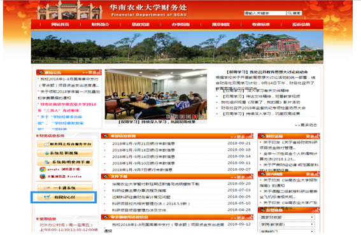Click 更多 link in 文件下载 header

coord(242,177)
